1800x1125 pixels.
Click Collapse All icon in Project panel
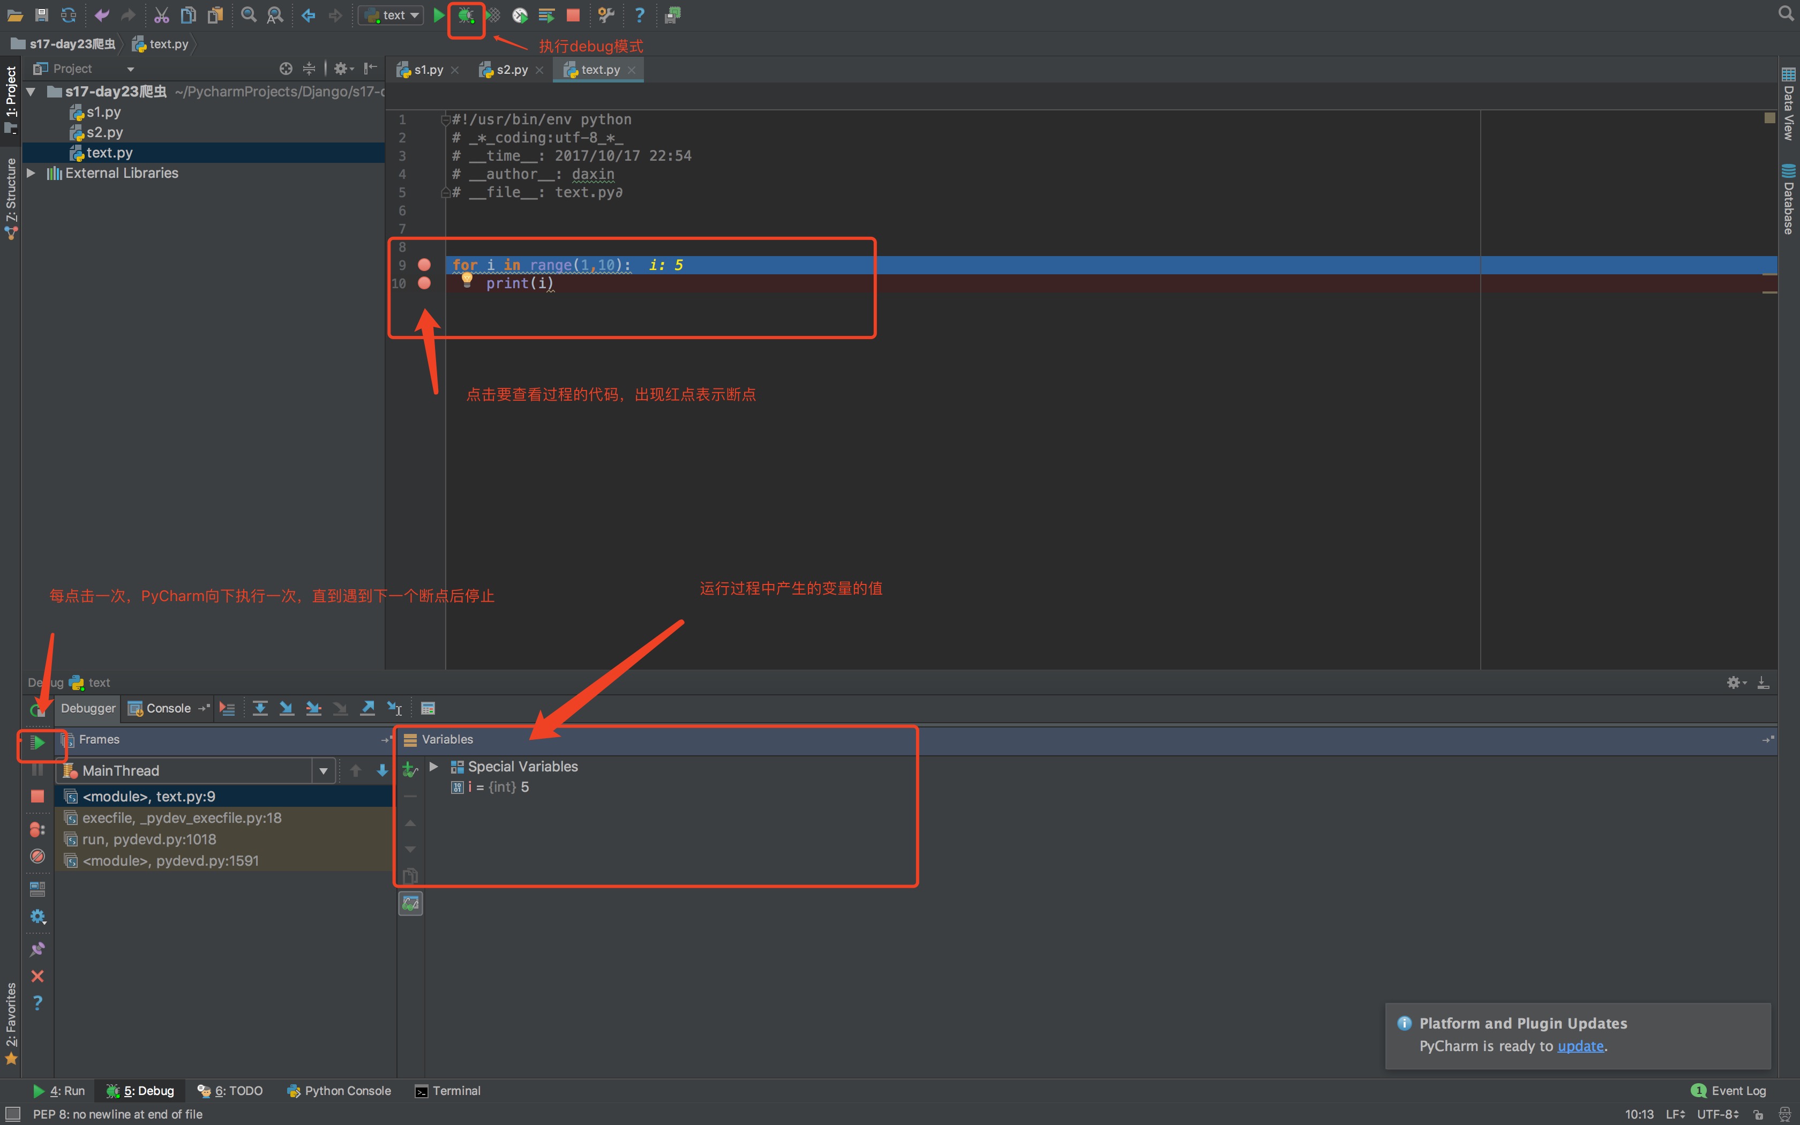click(x=309, y=69)
